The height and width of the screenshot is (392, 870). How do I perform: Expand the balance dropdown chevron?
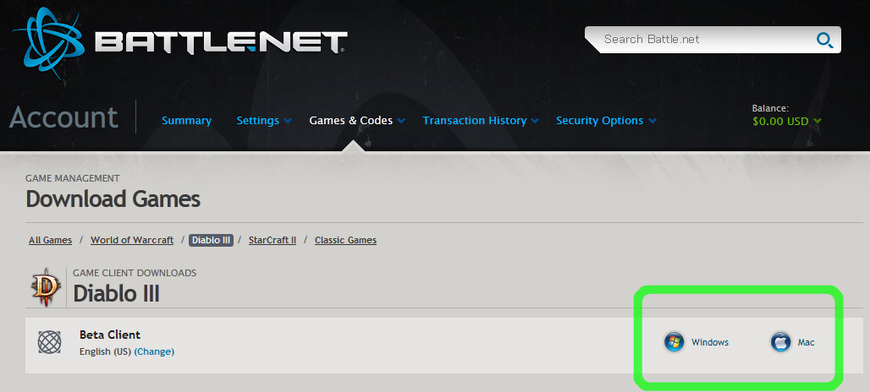818,122
